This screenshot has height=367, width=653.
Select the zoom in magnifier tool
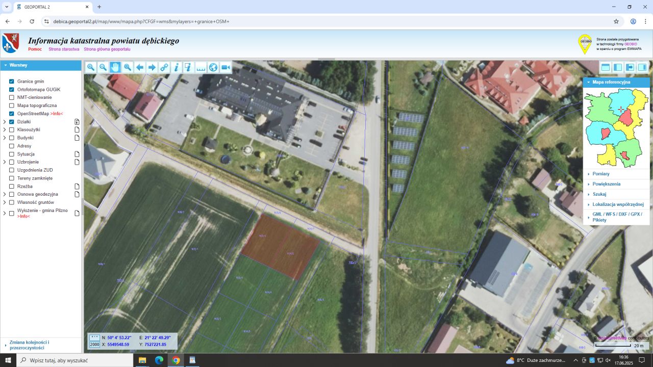[91, 67]
